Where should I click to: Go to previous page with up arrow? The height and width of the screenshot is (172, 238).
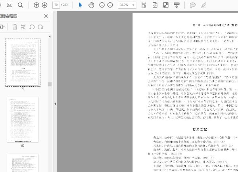(36, 5)
